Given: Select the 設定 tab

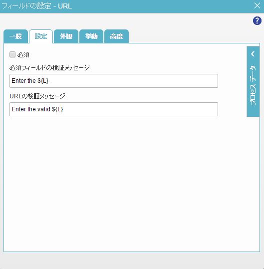Looking at the screenshot, I should pos(41,36).
